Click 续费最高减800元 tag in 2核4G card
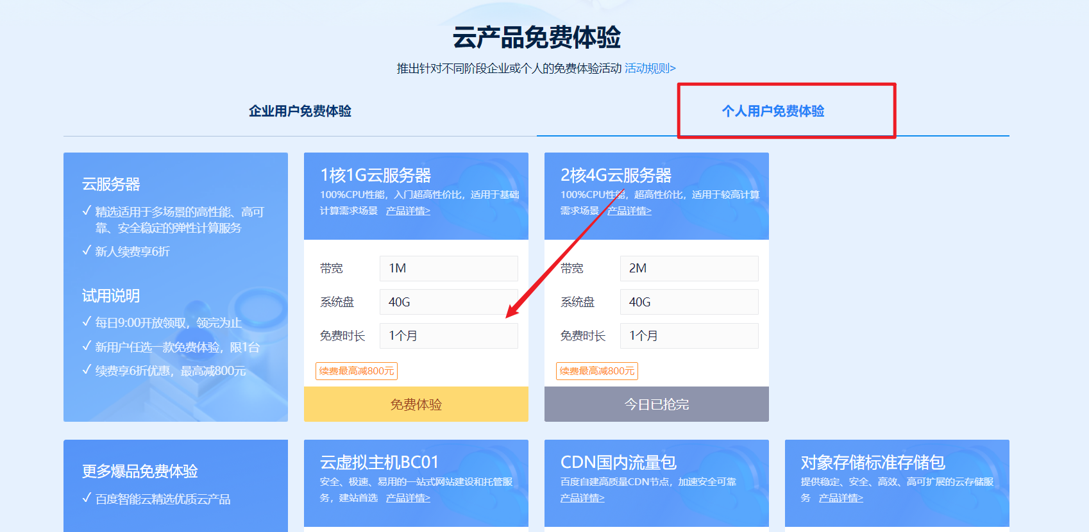This screenshot has width=1089, height=532. tap(597, 371)
